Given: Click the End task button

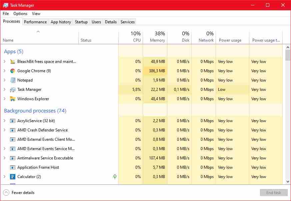Looking at the screenshot, I should [x=274, y=193].
